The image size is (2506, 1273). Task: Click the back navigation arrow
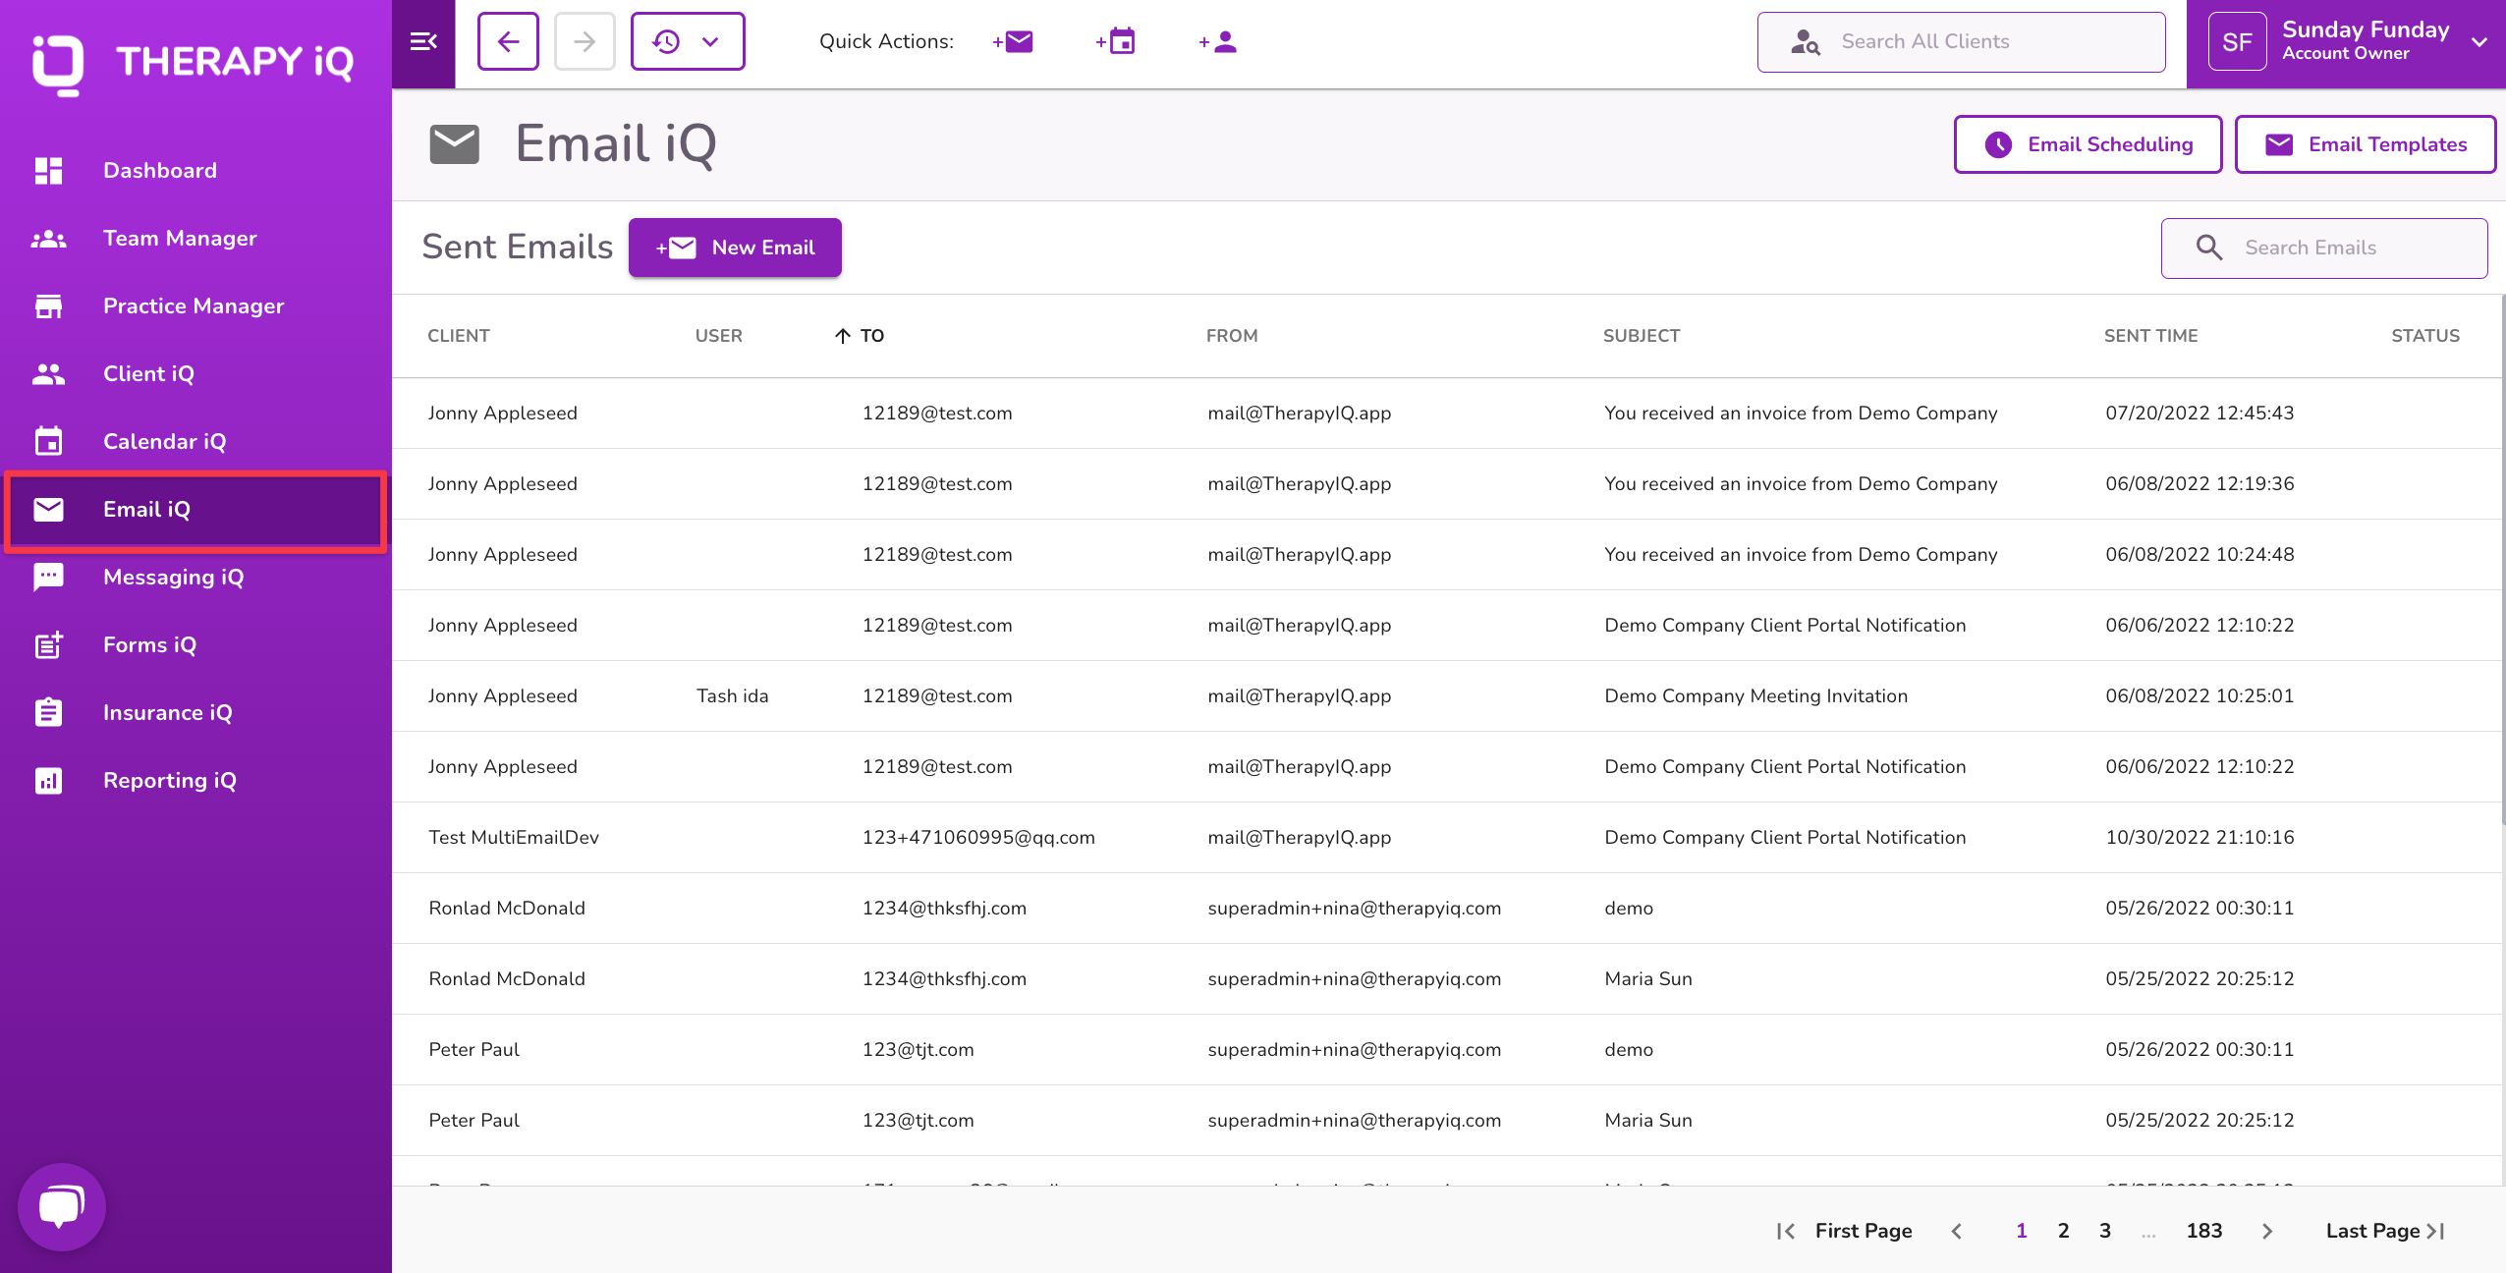click(508, 41)
